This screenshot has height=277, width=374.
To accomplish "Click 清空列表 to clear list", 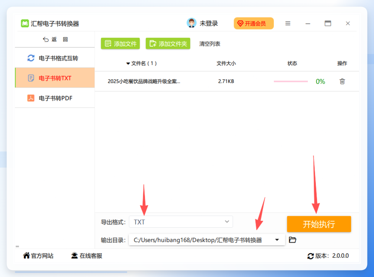I will click(x=210, y=44).
